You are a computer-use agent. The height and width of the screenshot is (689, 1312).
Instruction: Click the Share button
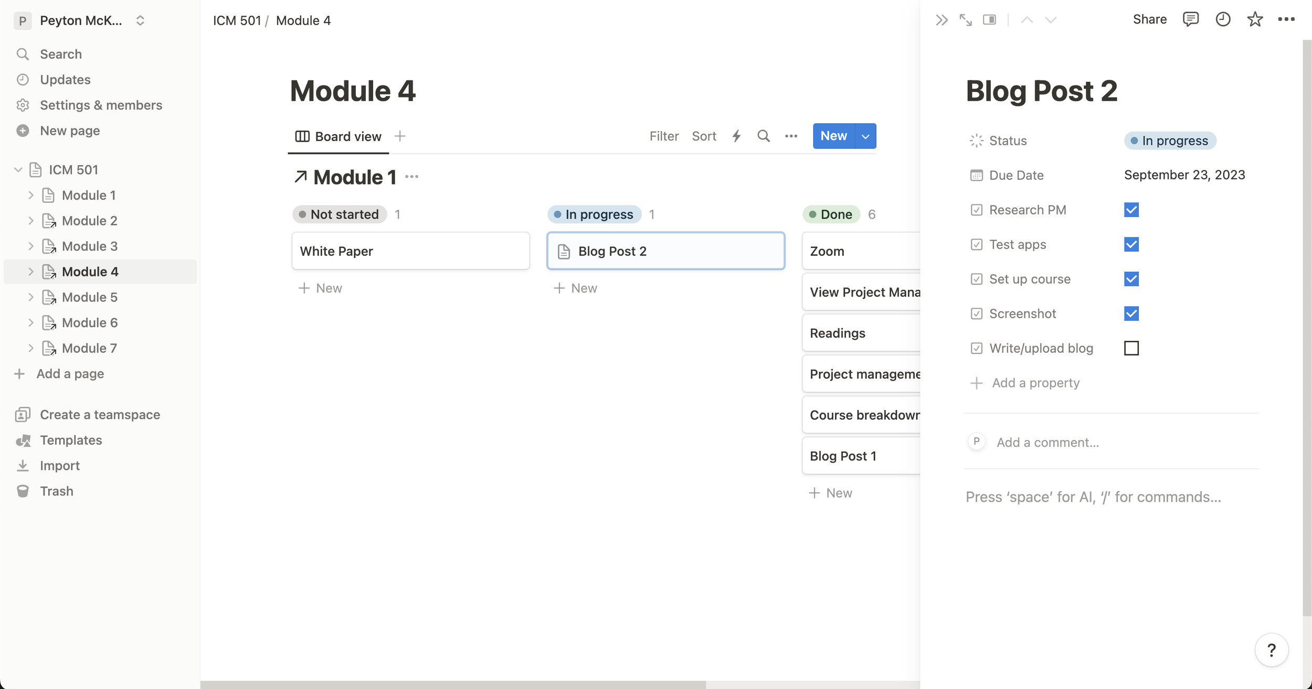click(x=1150, y=19)
